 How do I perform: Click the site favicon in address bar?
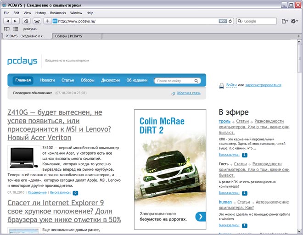55,21
